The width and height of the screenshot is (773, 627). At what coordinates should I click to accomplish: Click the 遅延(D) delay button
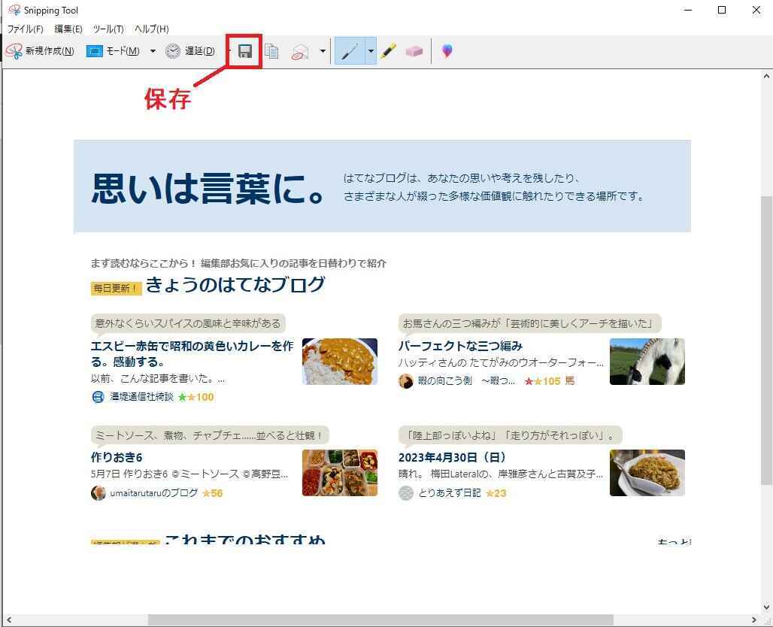coord(190,51)
